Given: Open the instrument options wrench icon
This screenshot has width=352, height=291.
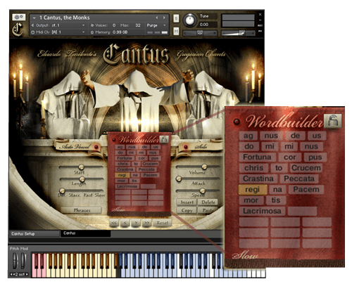Looking at the screenshot, I should 19,17.
